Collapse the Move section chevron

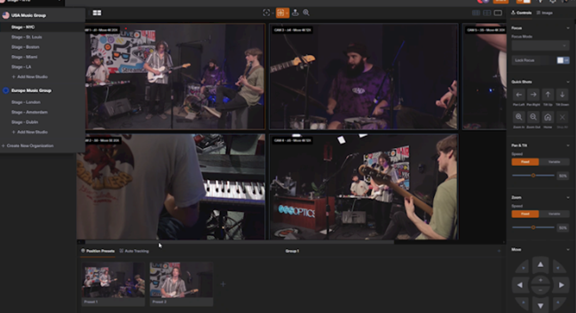coord(568,249)
